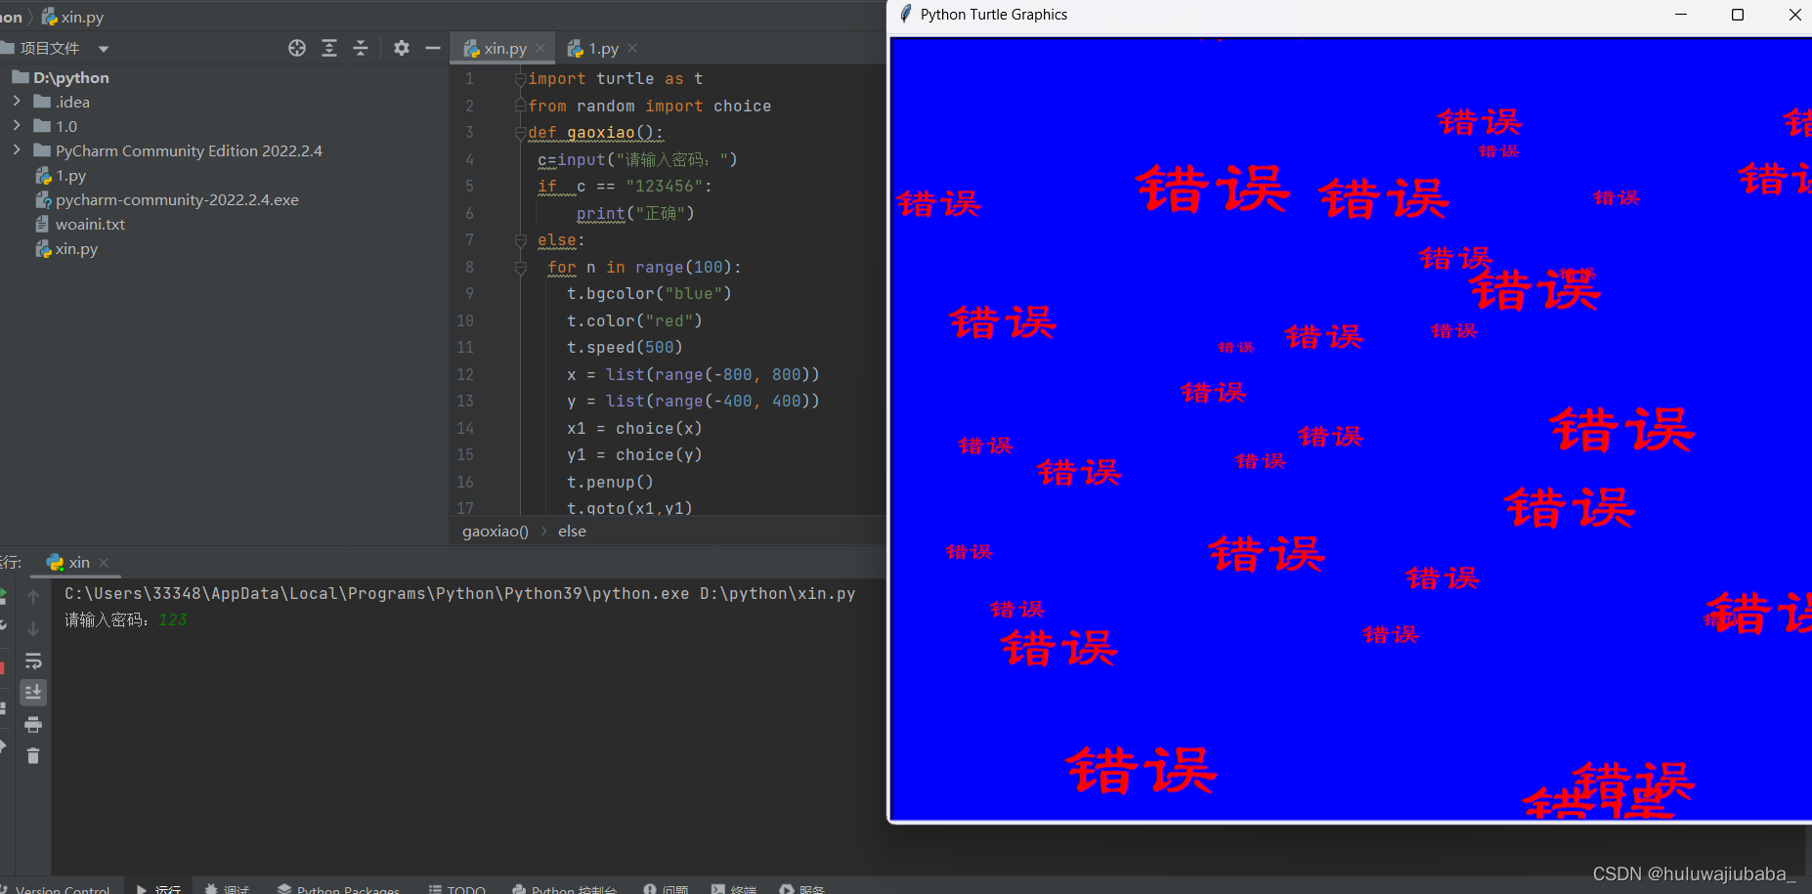Image resolution: width=1812 pixels, height=894 pixels.
Task: Click the Expand All icon in project panel
Action: [329, 48]
